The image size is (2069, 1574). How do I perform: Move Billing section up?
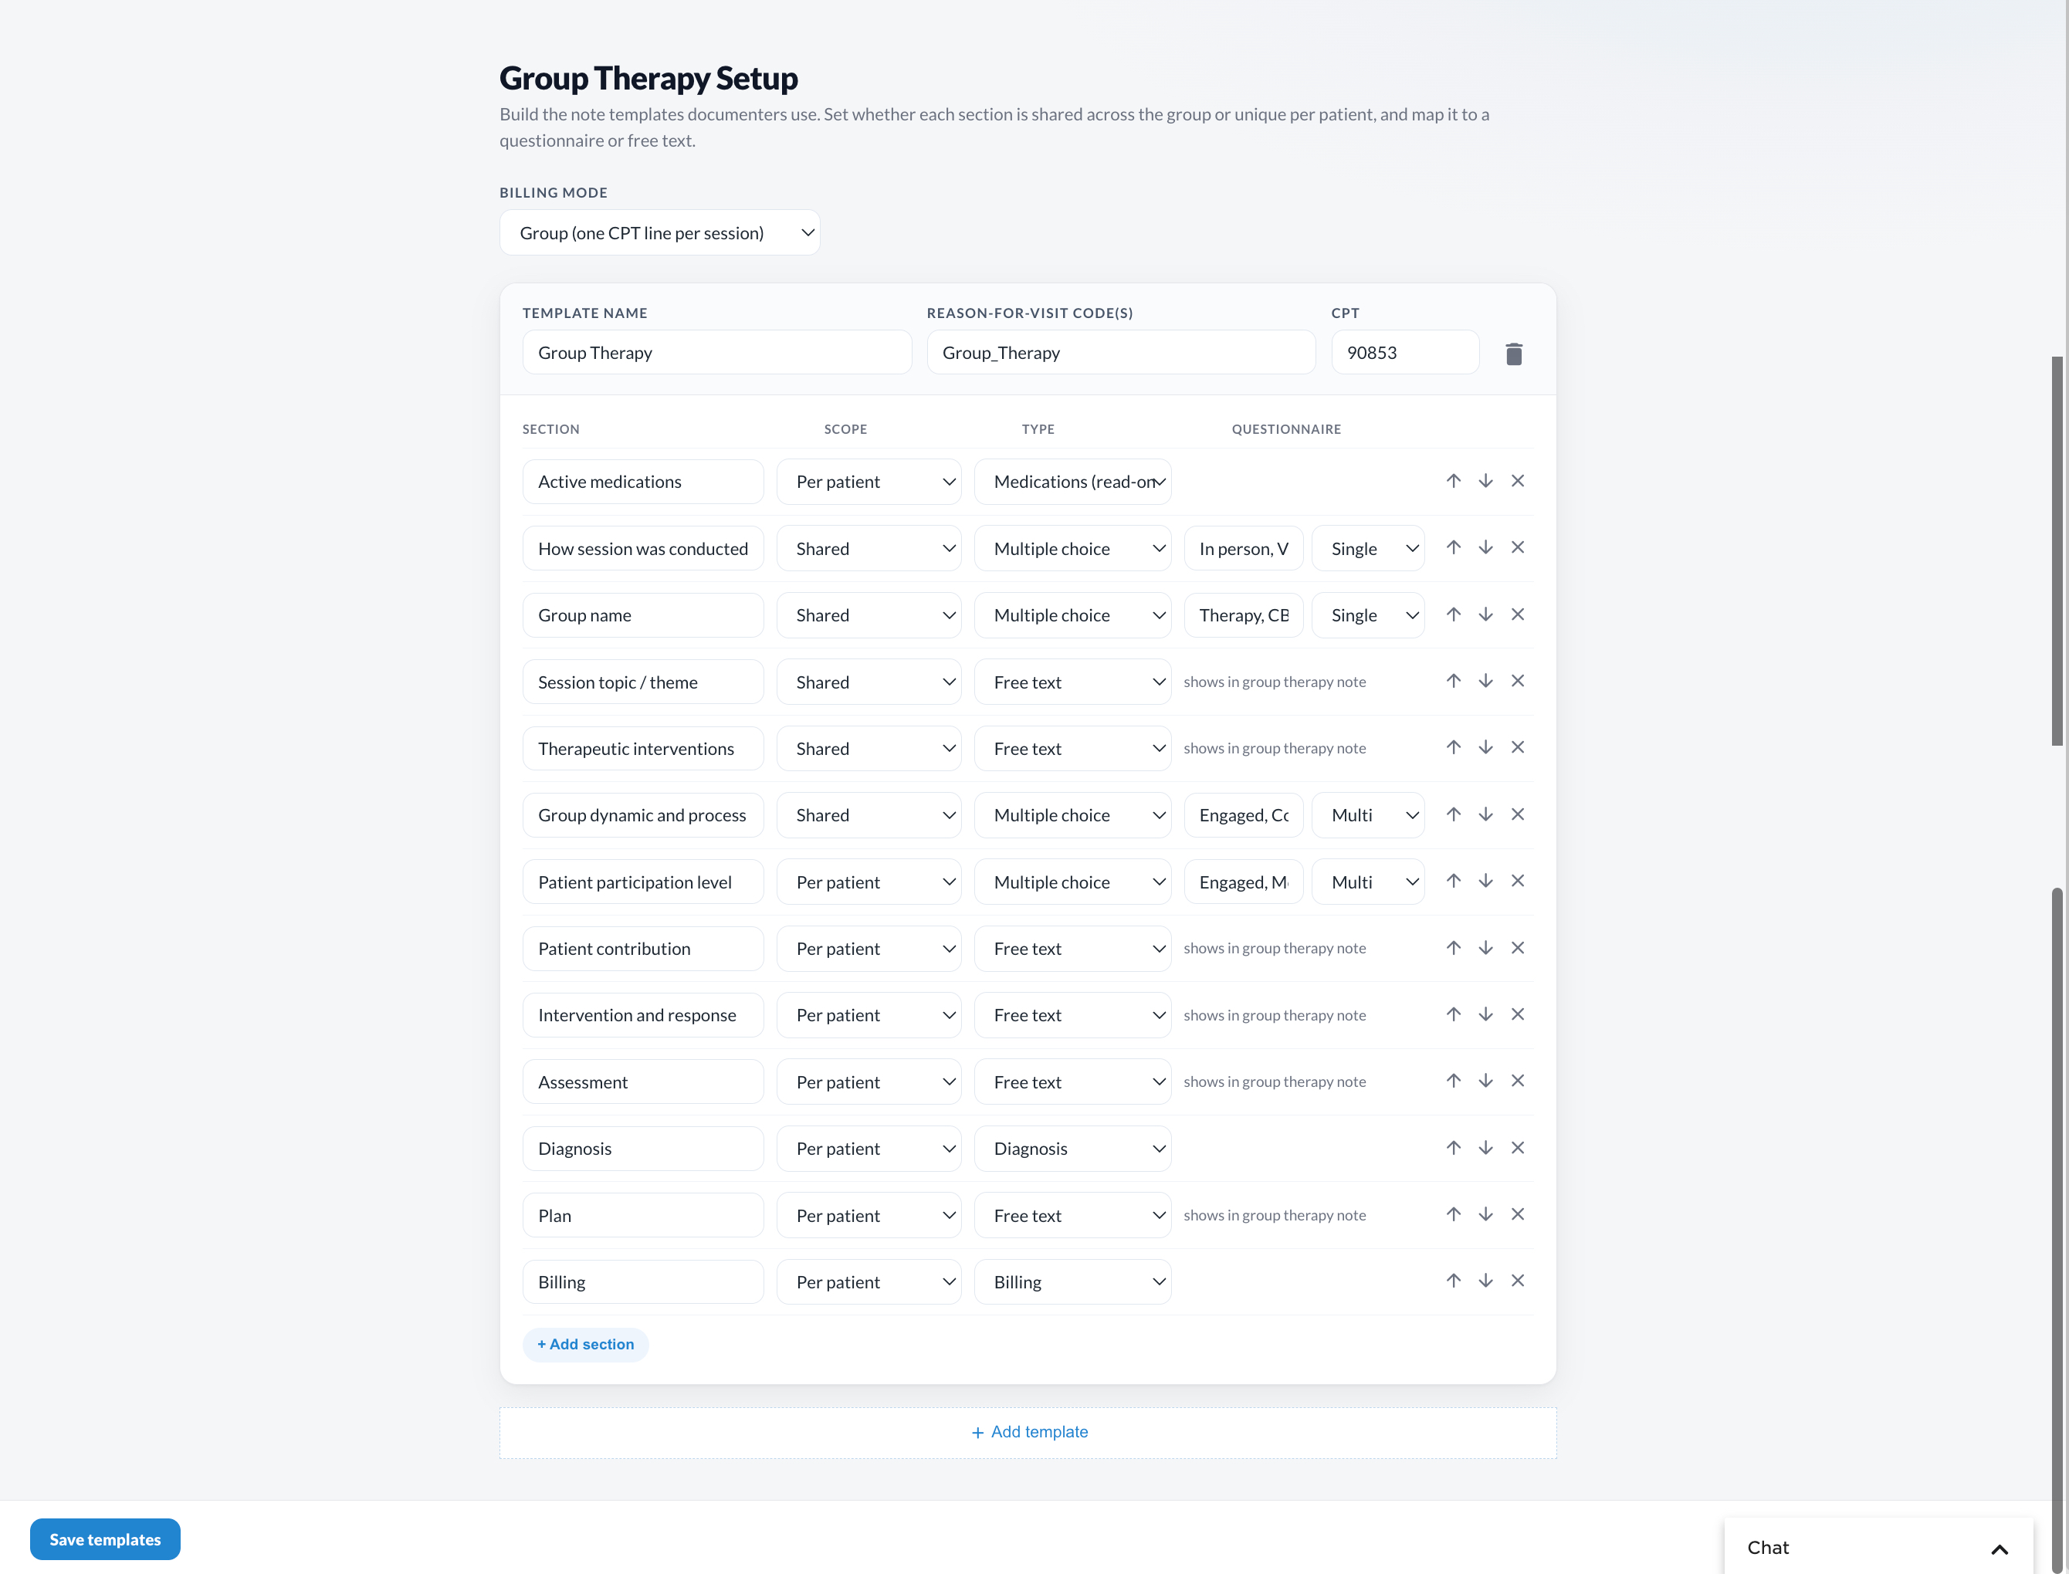tap(1454, 1281)
